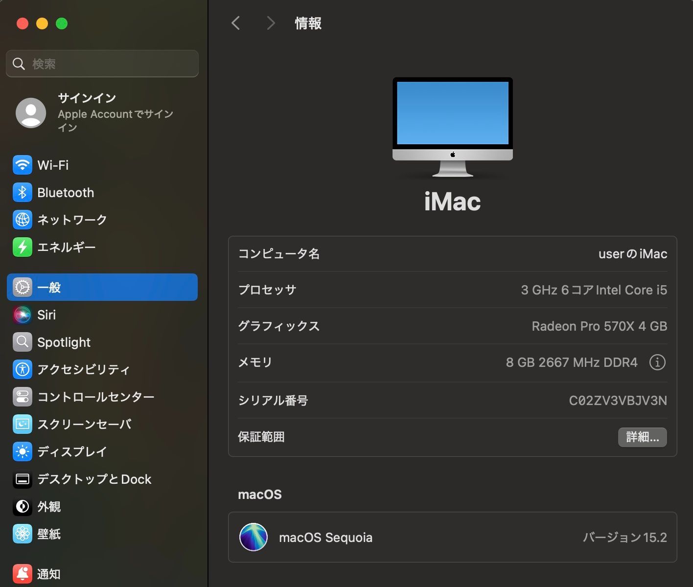
Task: Click the 'macOS' section header
Action: [260, 495]
